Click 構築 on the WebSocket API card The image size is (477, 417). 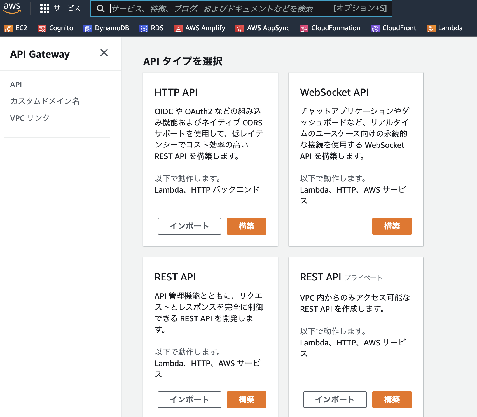click(392, 226)
